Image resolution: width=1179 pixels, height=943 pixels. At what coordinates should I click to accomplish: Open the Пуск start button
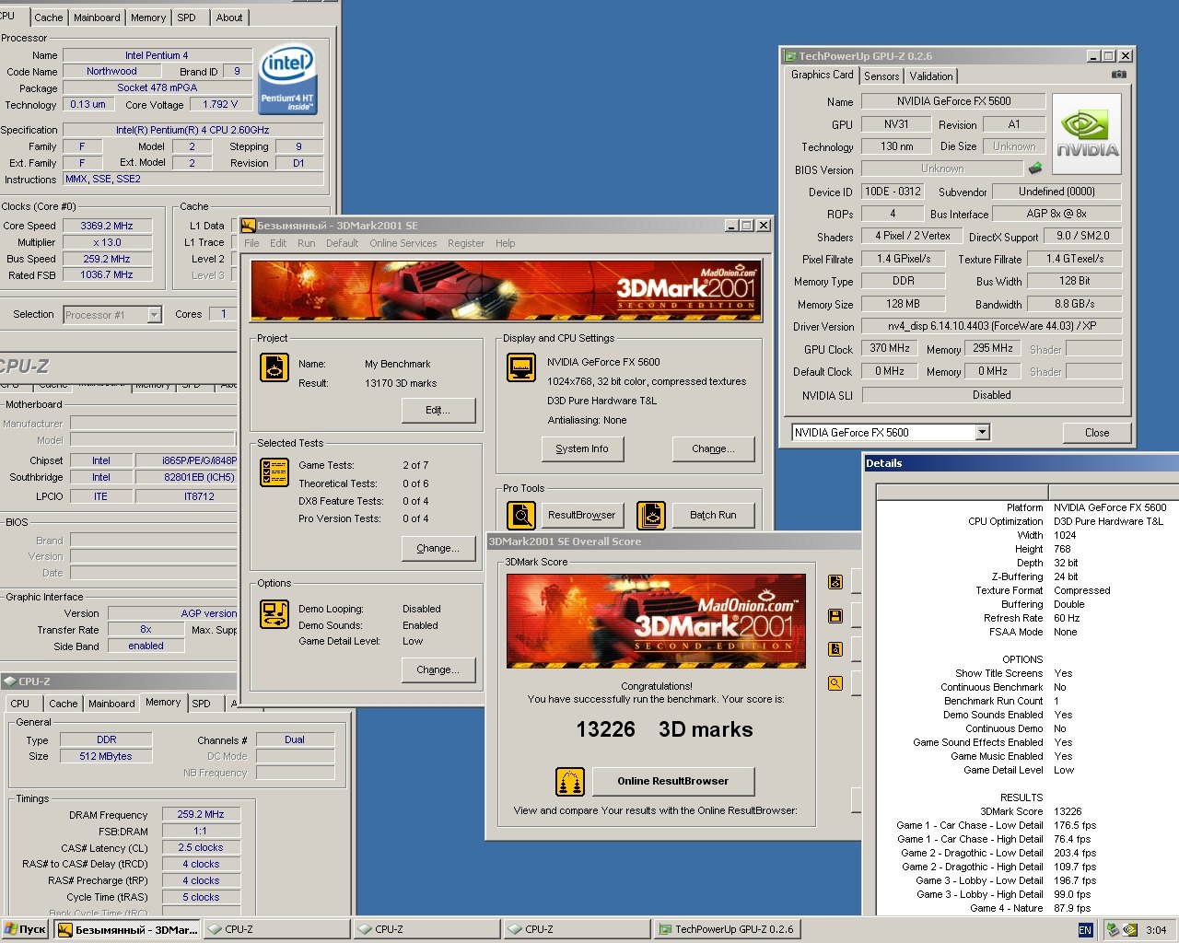click(25, 929)
